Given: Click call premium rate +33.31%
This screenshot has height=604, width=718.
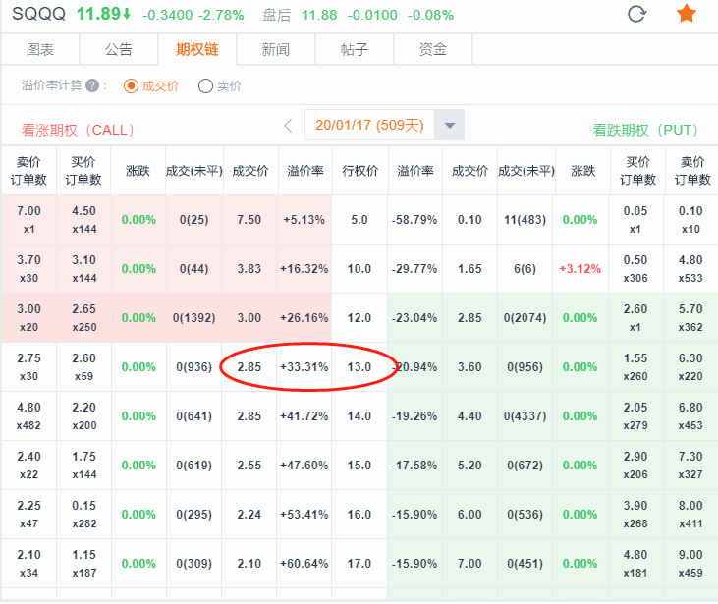Looking at the screenshot, I should pos(304,366).
